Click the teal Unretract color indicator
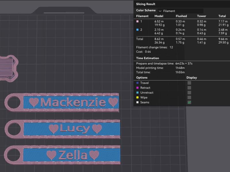This screenshot has height=172, width=230. 137,93
